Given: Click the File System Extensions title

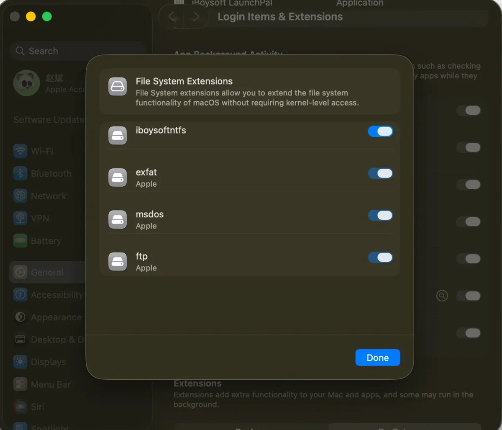Looking at the screenshot, I should point(184,81).
